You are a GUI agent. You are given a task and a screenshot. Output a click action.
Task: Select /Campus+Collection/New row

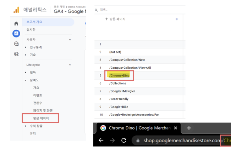(x=140, y=60)
